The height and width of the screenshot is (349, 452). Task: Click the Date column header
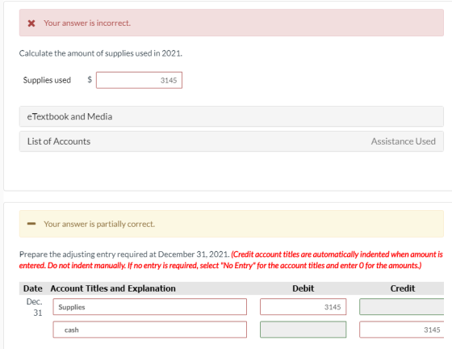33,288
